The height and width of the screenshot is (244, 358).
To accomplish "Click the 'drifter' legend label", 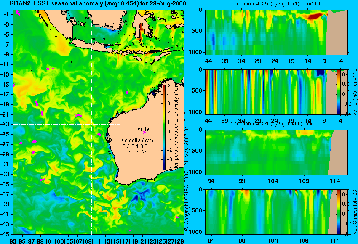I will coord(144,129).
